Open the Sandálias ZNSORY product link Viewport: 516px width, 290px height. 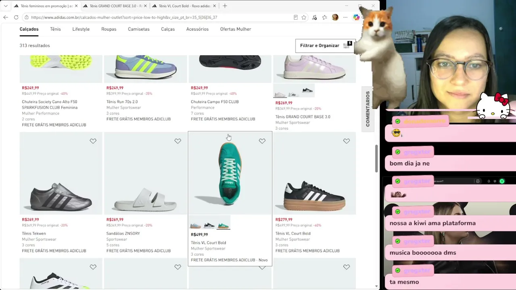(123, 234)
